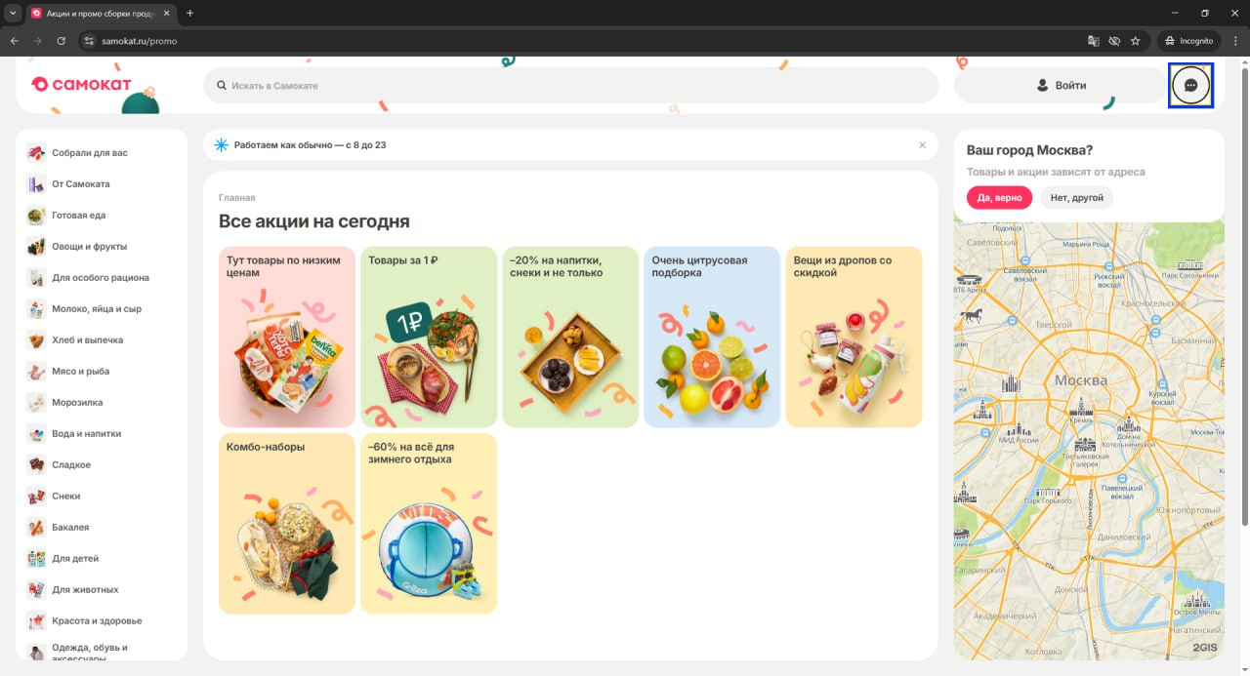The height and width of the screenshot is (676, 1250).
Task: Focus the Искать в Самокате search field
Action: tap(570, 86)
